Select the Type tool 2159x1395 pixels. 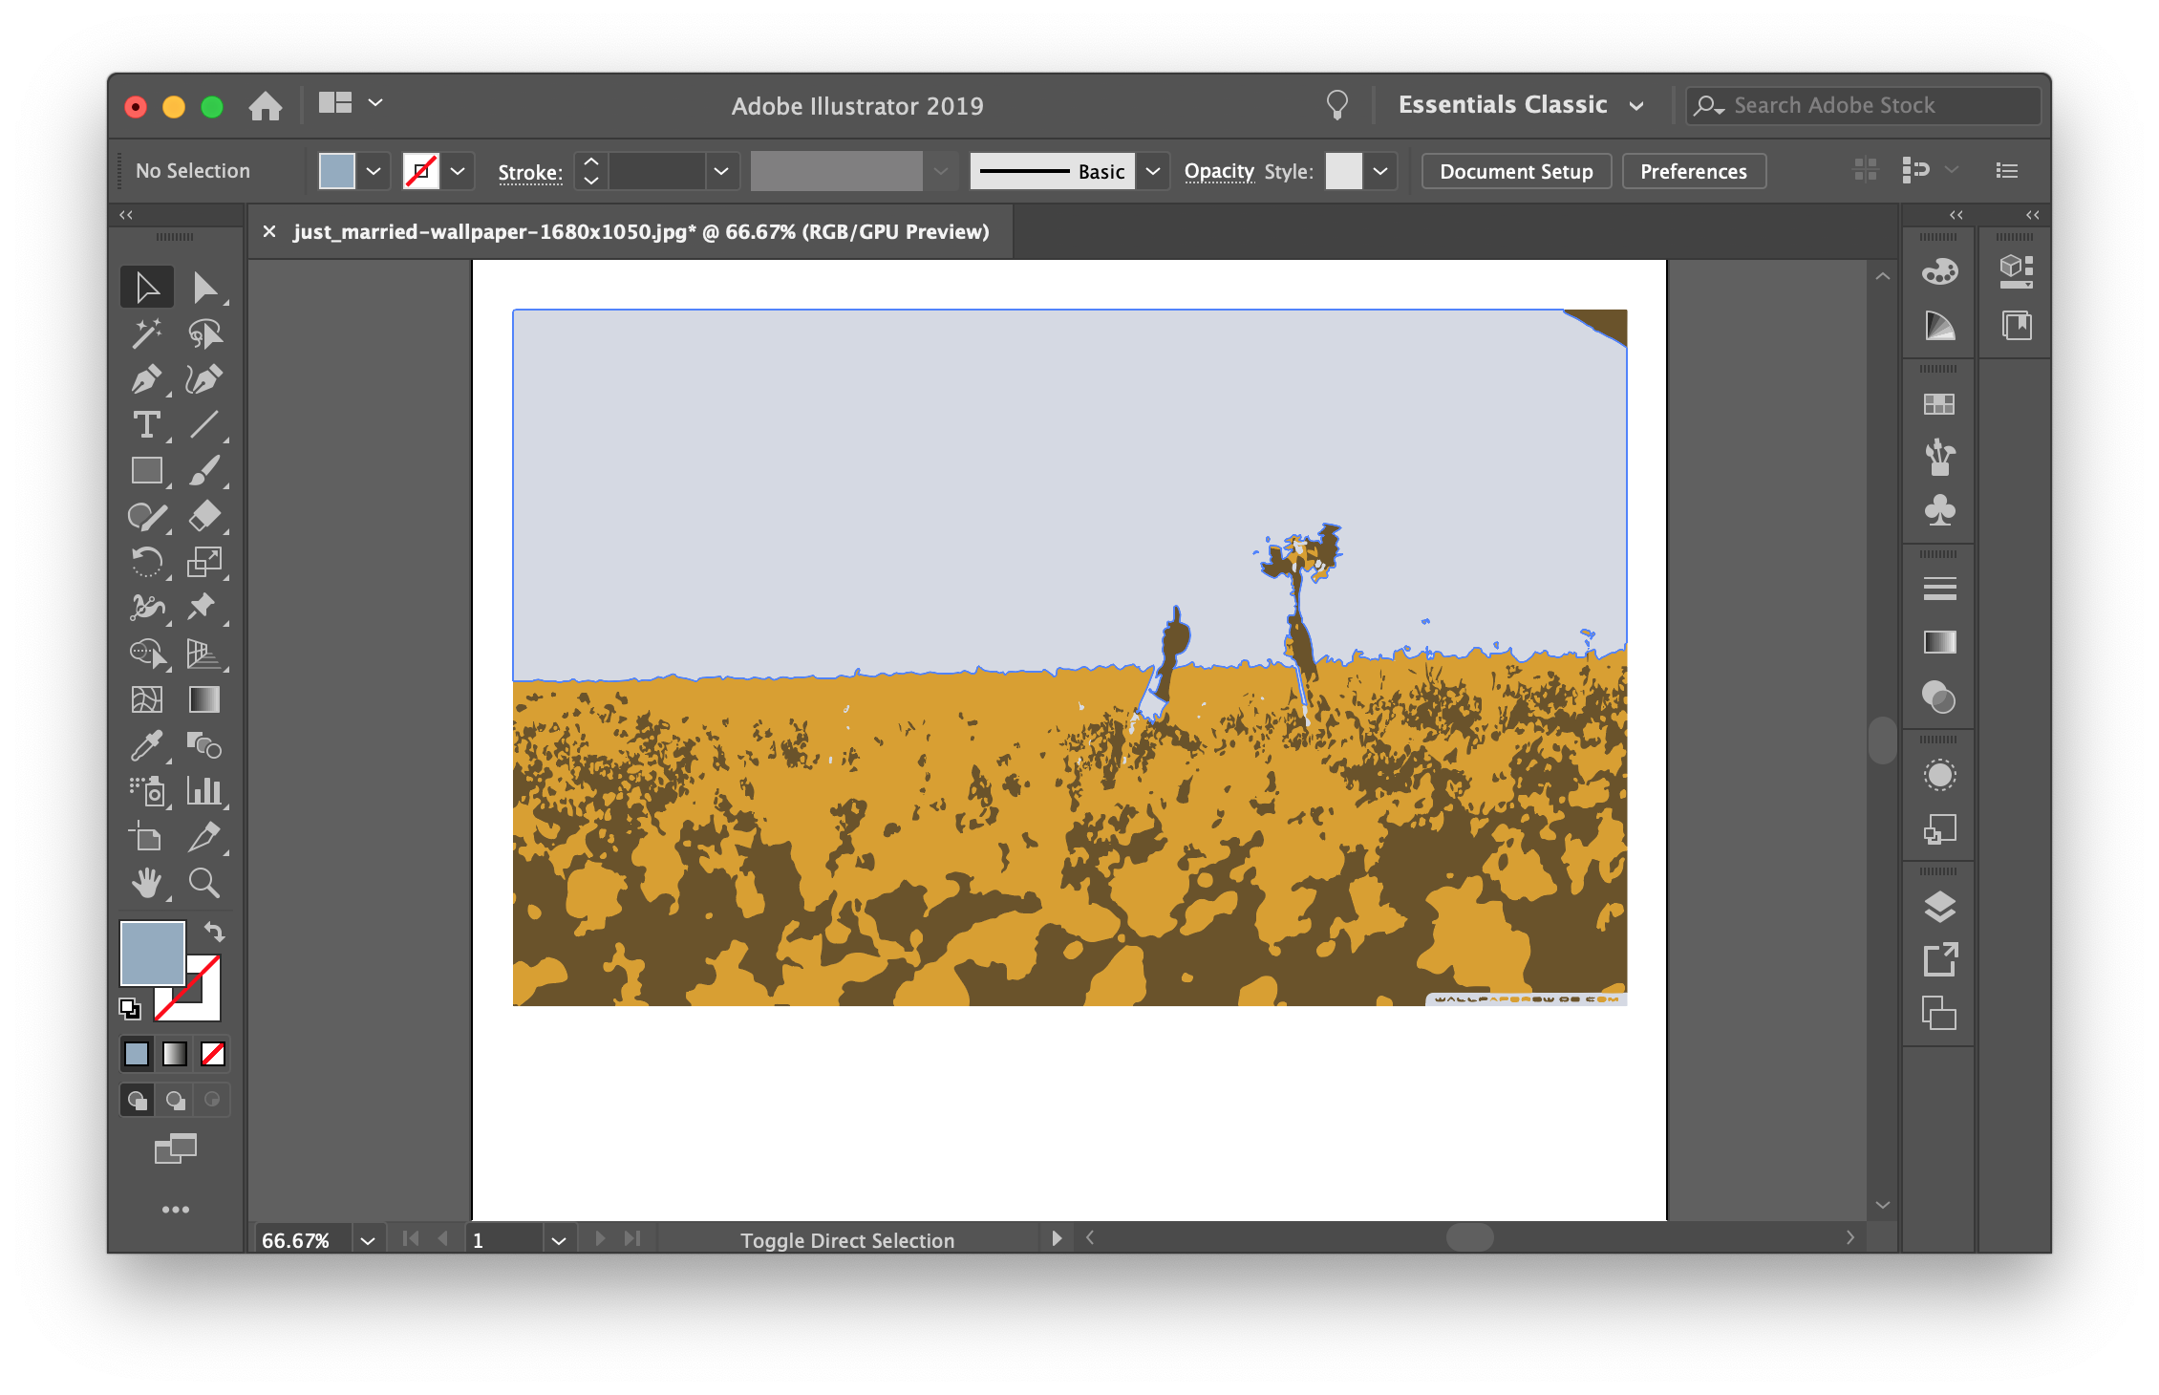[x=146, y=425]
